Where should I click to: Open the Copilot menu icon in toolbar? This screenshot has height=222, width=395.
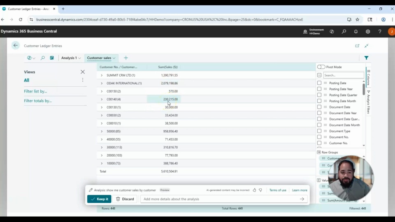tap(31, 58)
